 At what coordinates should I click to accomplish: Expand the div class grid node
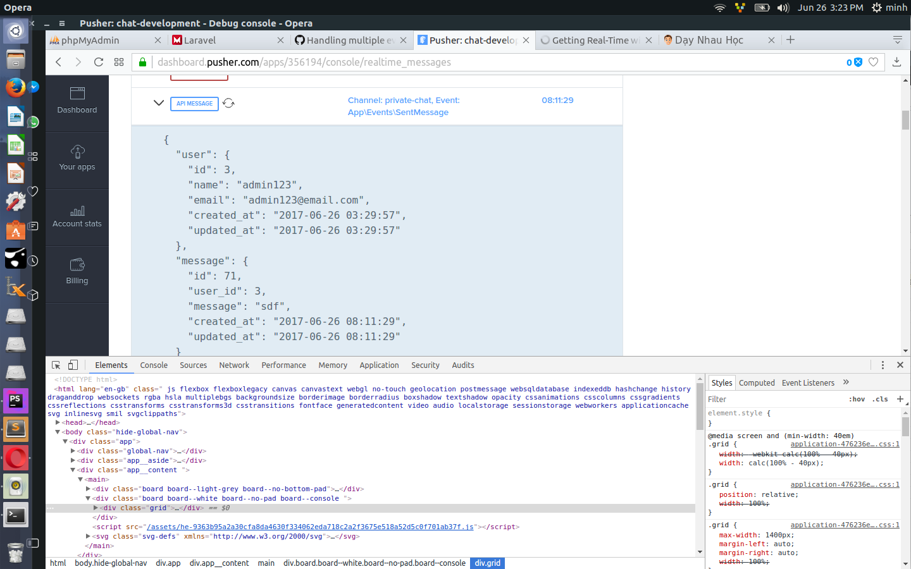tap(96, 508)
